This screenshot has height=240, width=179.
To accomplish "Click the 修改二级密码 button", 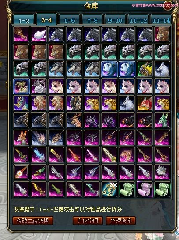I will [33, 221].
